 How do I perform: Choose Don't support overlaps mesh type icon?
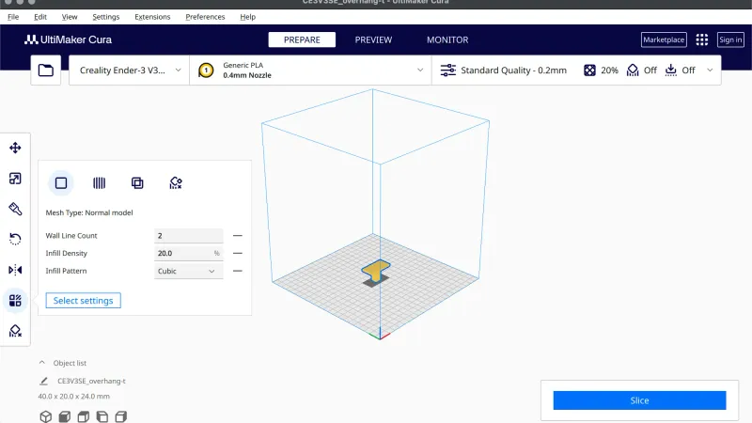click(x=176, y=182)
